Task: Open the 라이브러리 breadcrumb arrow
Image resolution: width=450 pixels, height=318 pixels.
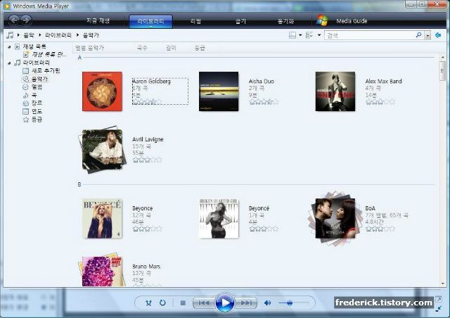Action: (39, 35)
